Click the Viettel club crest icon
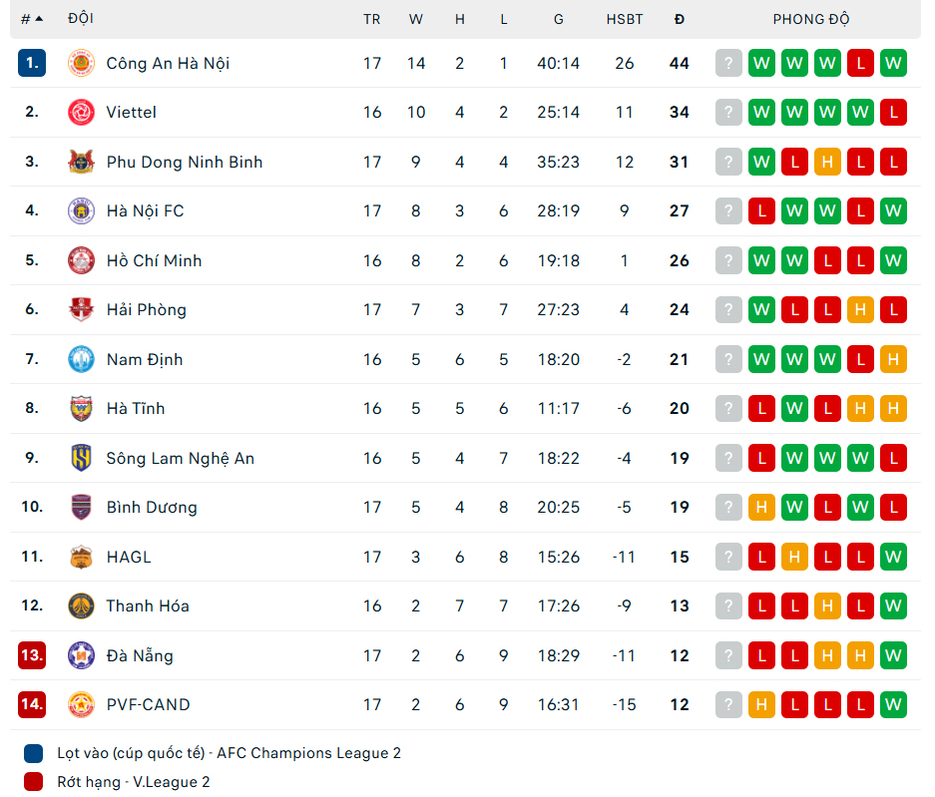This screenshot has width=935, height=797. coord(81,113)
